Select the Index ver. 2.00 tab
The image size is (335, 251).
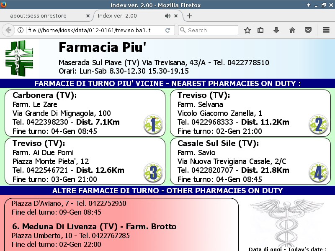126,16
